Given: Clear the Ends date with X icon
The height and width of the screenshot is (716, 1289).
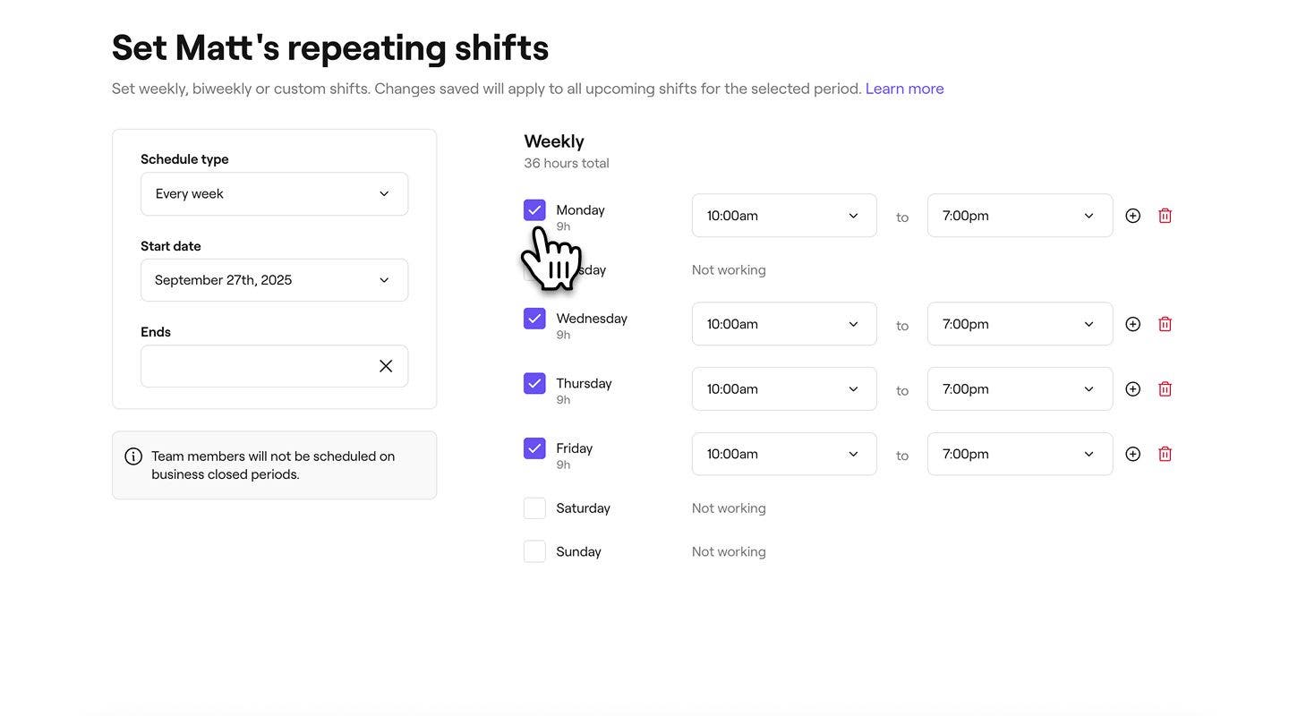Looking at the screenshot, I should [386, 366].
